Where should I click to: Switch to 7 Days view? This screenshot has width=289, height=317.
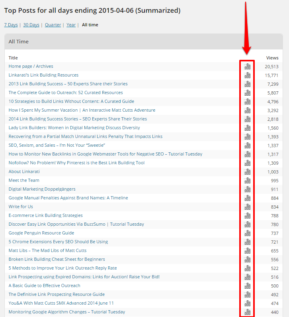pos(11,25)
